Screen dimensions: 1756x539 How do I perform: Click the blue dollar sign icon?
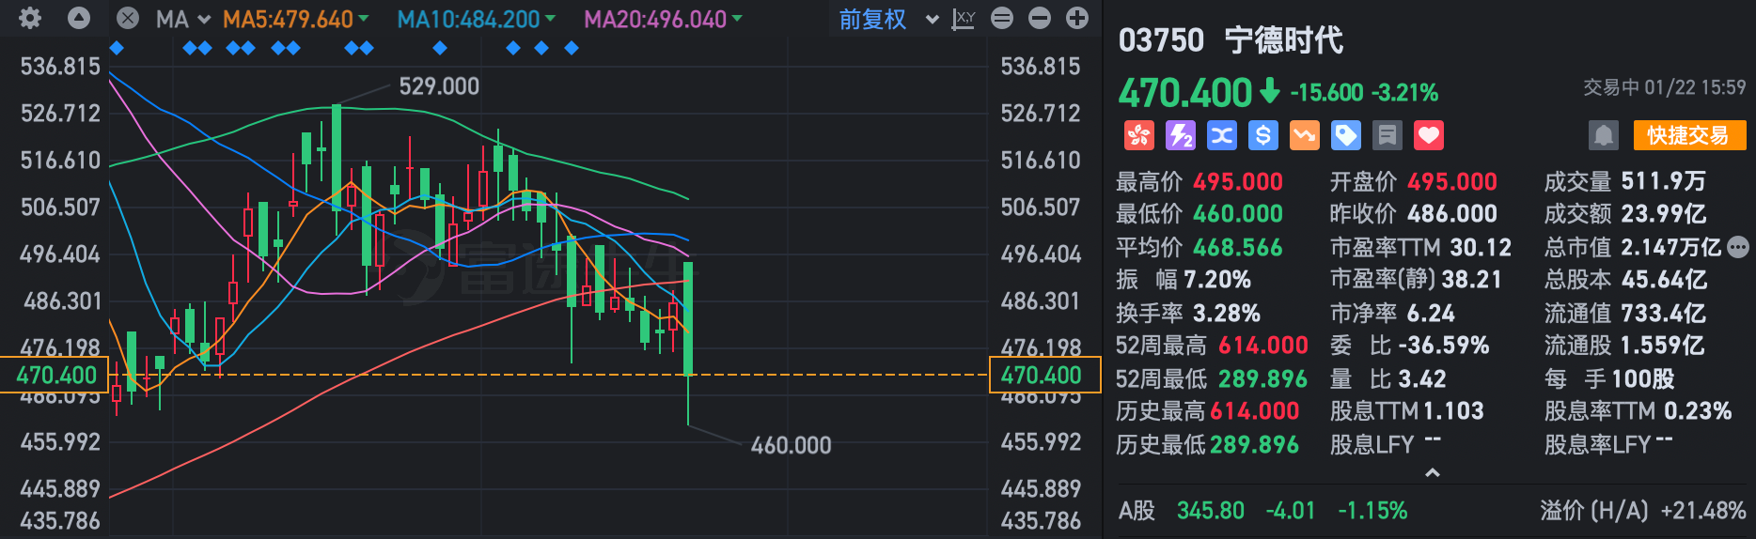coord(1263,135)
